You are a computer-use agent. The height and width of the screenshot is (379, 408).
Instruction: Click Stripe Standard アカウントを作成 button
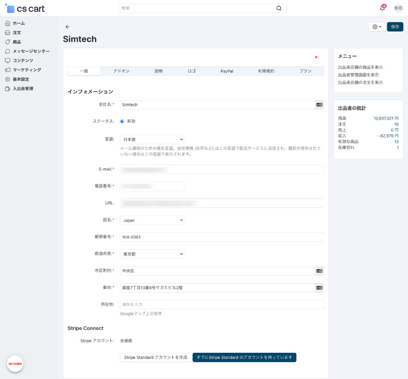tap(155, 357)
